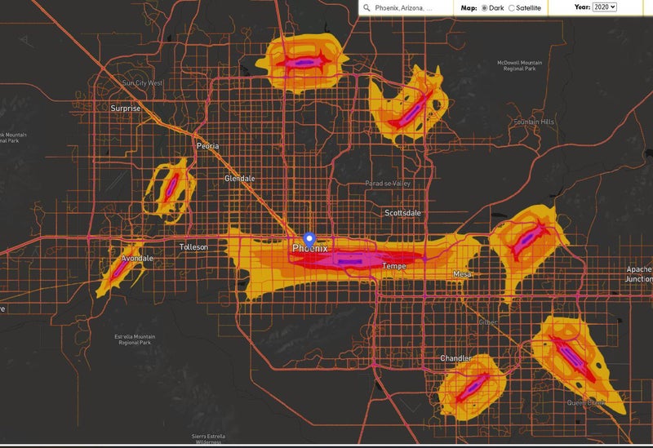This screenshot has width=653, height=448.
Task: Click the Tempe city label
Action: point(393,266)
